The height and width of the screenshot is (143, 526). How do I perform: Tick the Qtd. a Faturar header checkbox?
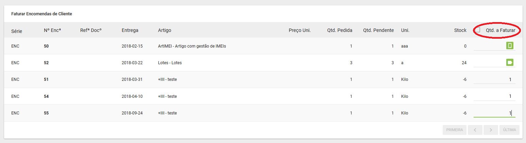pos(478,30)
